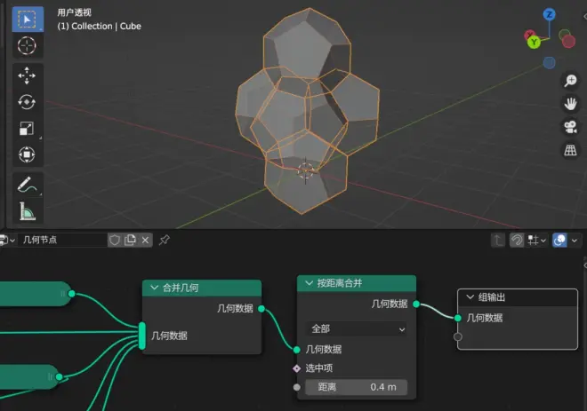Duplicate node tree with new copy button
This screenshot has height=411, width=587.
[x=130, y=240]
